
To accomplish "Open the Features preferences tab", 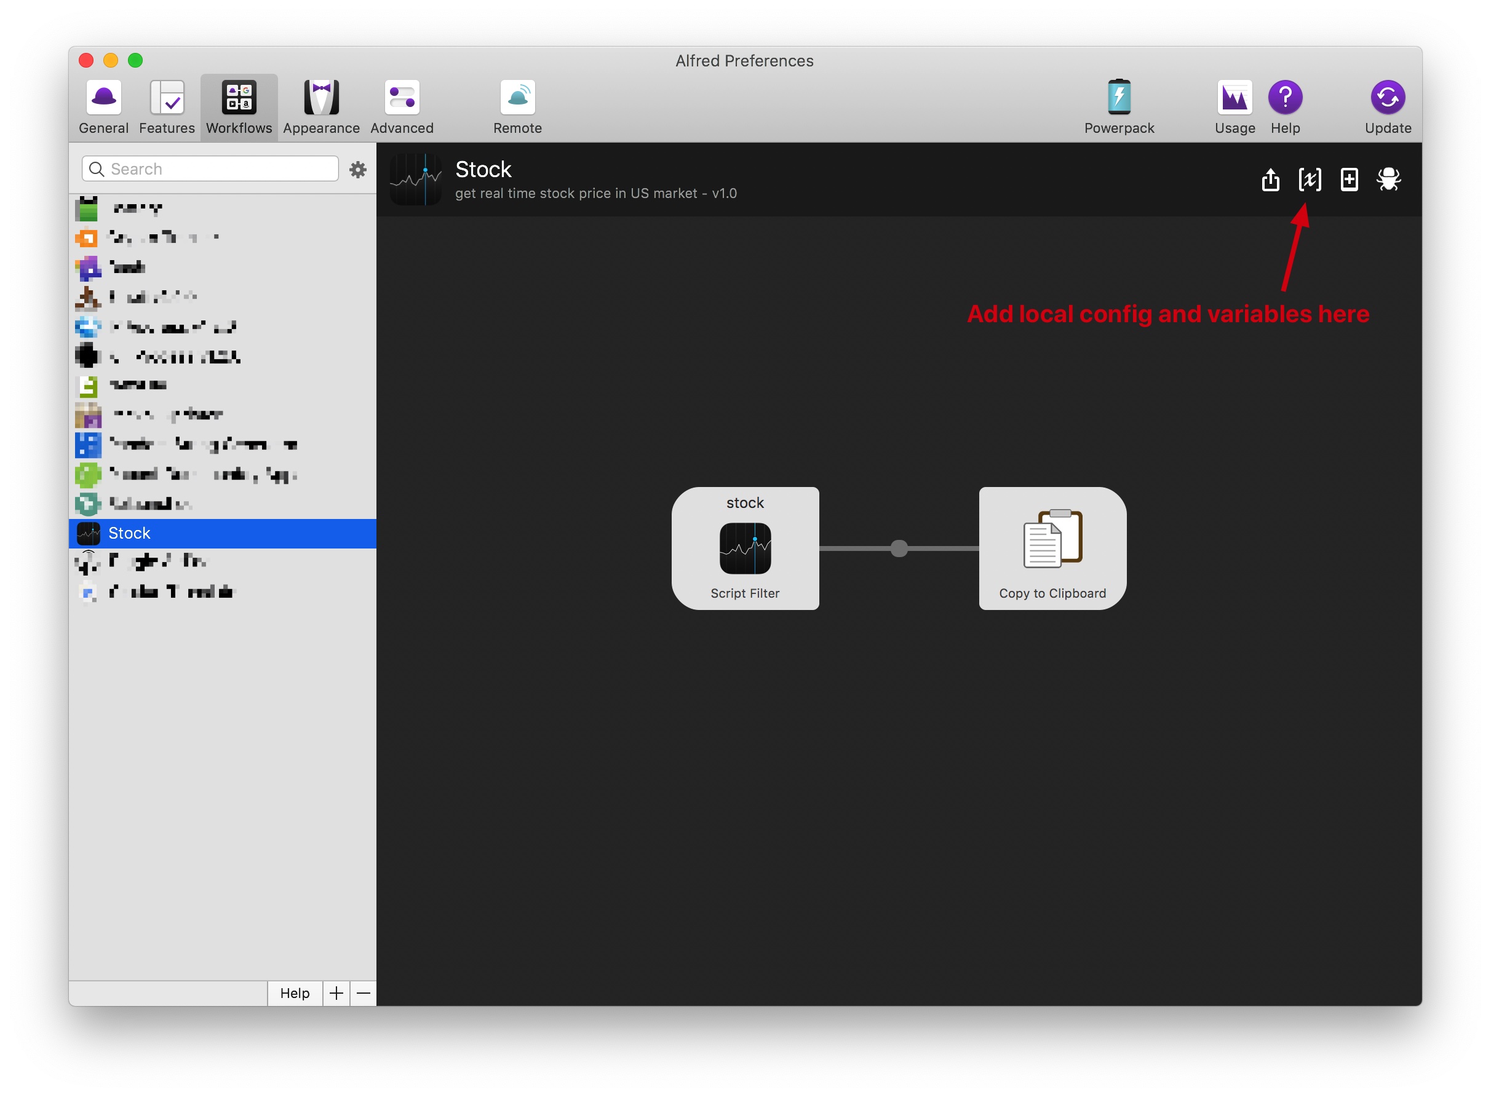I will [x=167, y=106].
